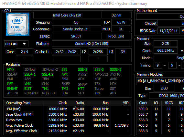Open the memory module #0 A1_BANK0 selector
This screenshot has width=184, height=137.
pos(160,81)
